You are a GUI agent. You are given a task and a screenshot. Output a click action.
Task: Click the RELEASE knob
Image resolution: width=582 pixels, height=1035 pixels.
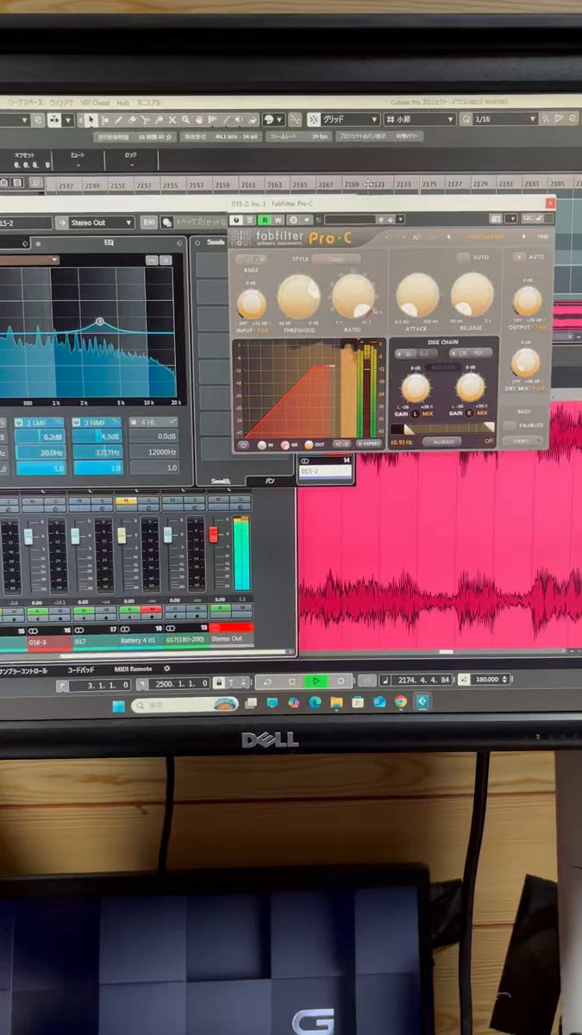[472, 295]
